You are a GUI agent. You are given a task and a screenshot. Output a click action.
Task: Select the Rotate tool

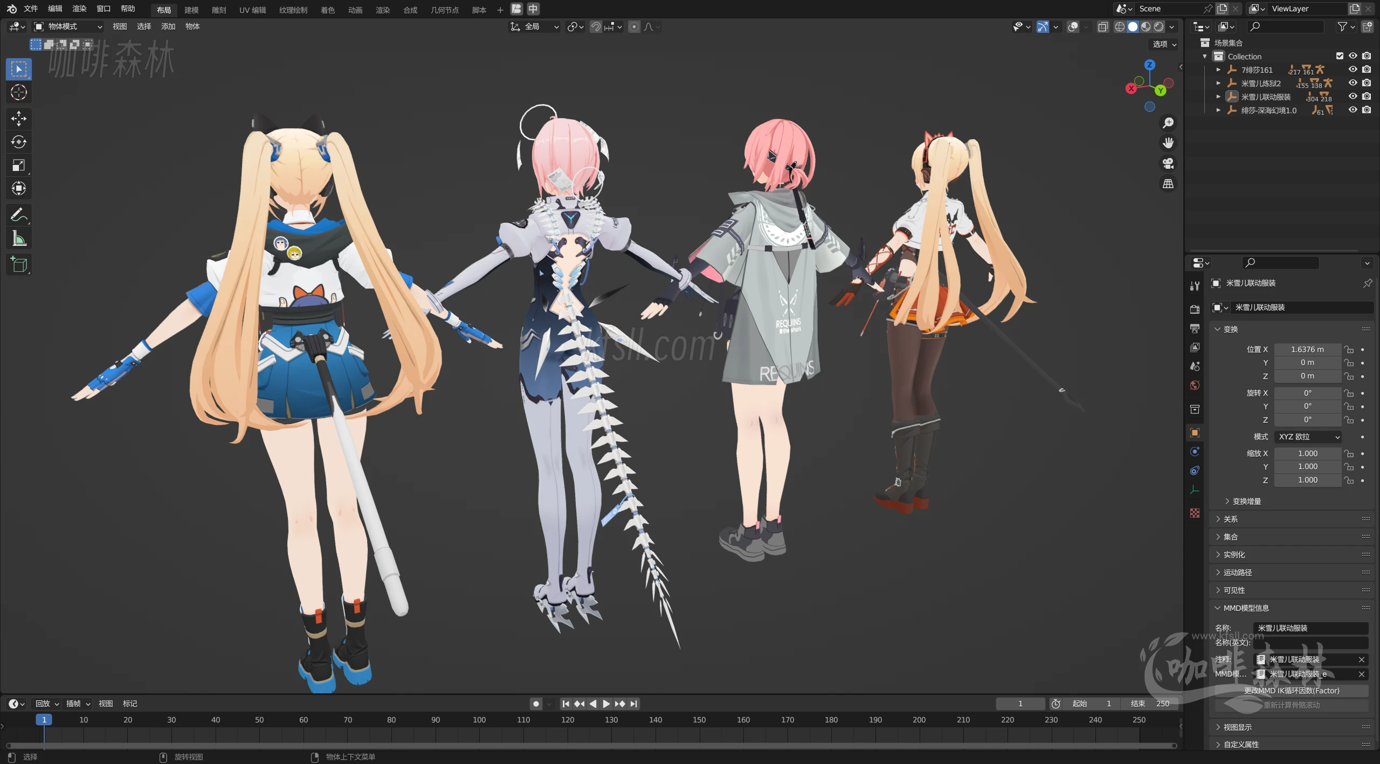coord(19,142)
